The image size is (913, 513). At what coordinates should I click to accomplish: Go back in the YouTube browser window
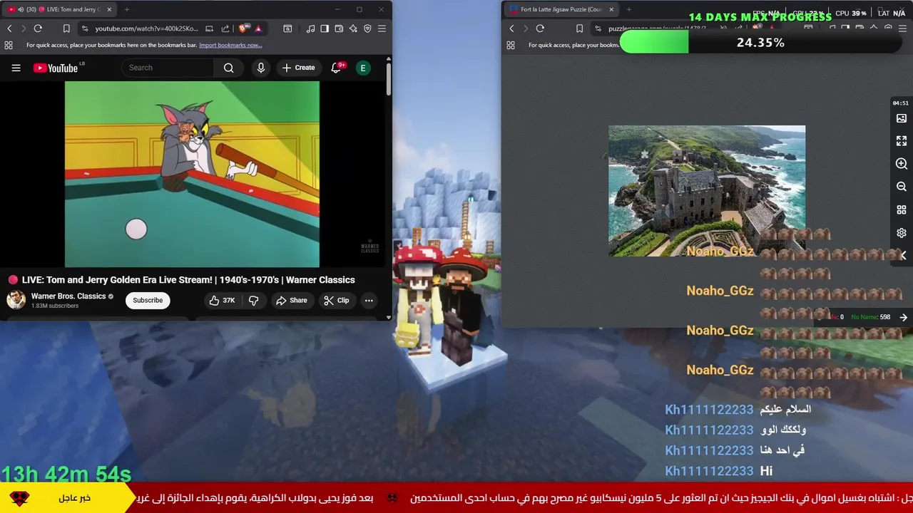point(9,28)
